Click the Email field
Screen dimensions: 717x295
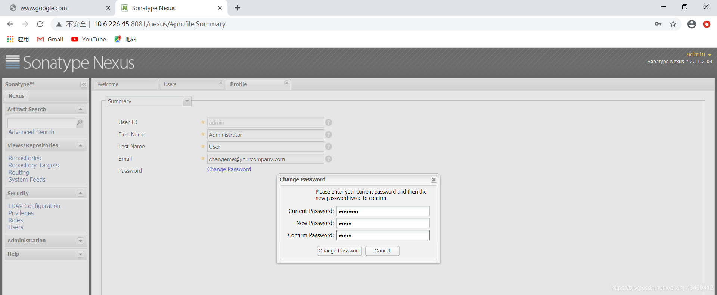266,159
